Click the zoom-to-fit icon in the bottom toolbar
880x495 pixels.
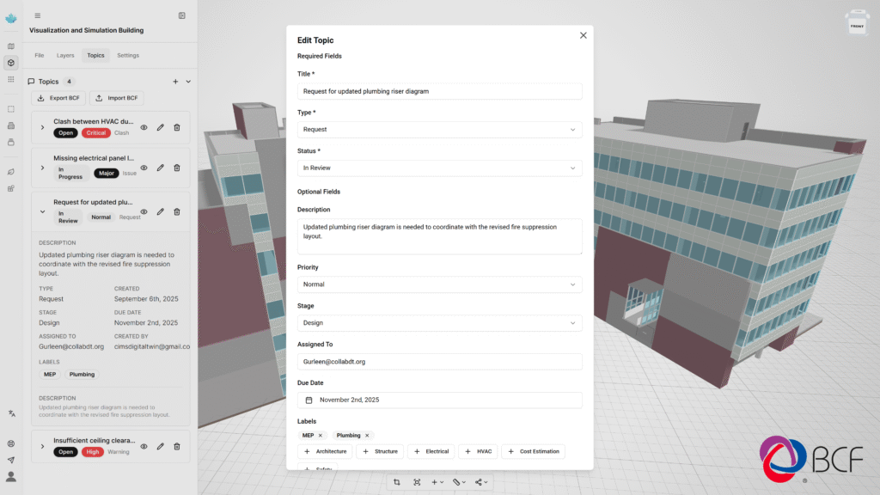coord(417,482)
